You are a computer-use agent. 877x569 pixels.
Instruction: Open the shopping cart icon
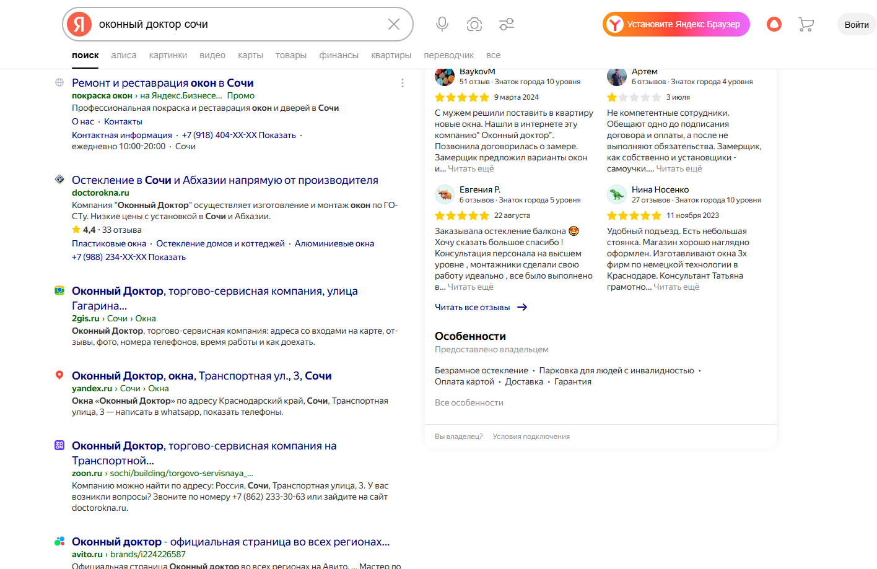pos(806,24)
